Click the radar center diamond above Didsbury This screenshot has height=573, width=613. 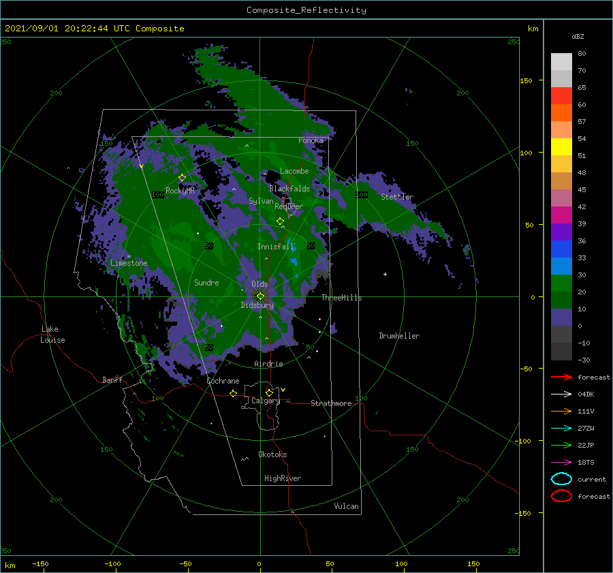260,296
